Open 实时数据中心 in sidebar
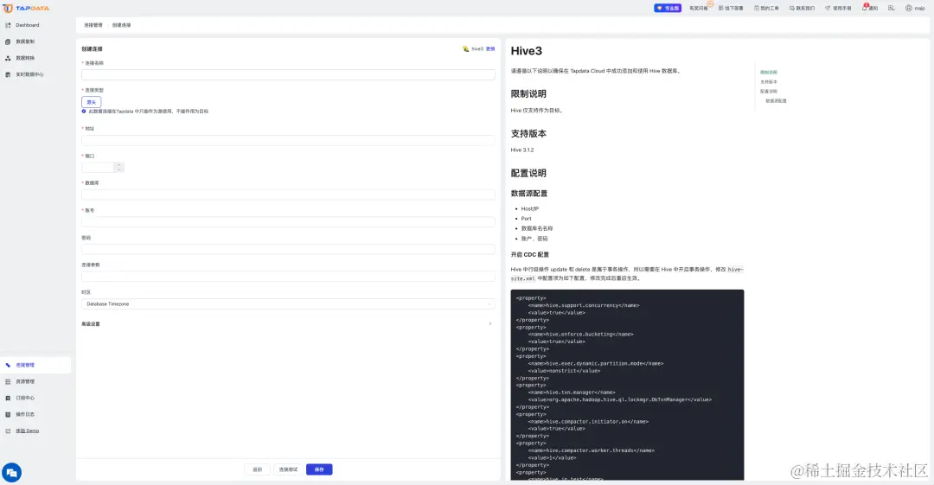 (29, 74)
